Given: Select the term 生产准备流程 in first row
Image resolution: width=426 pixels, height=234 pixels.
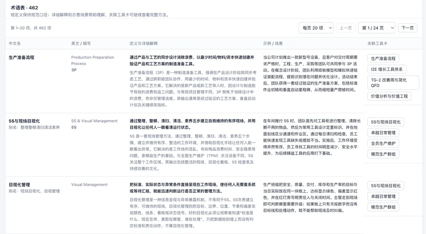Looking at the screenshot, I should click(x=21, y=57).
